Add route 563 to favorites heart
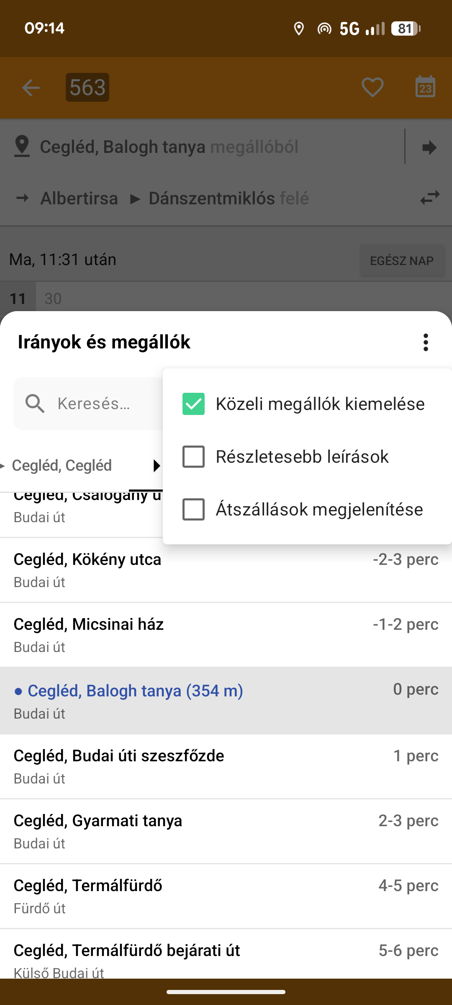The height and width of the screenshot is (1005, 452). [372, 88]
